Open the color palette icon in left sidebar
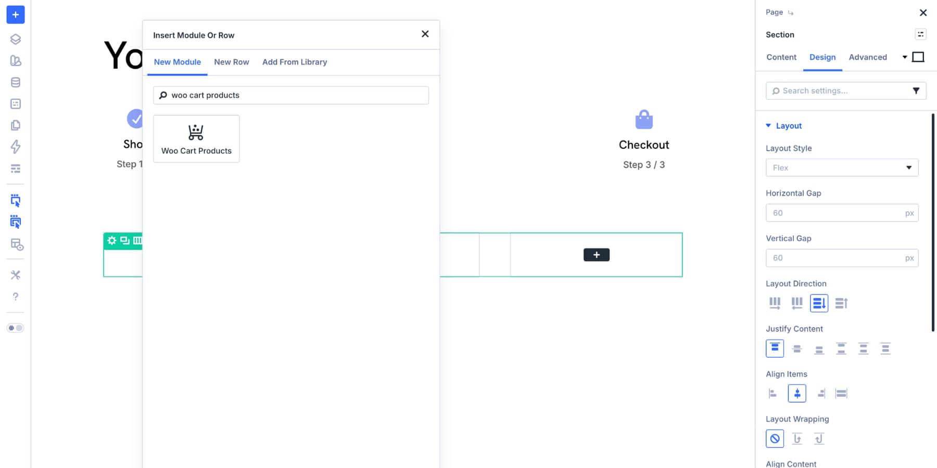The image size is (937, 468). click(x=16, y=61)
